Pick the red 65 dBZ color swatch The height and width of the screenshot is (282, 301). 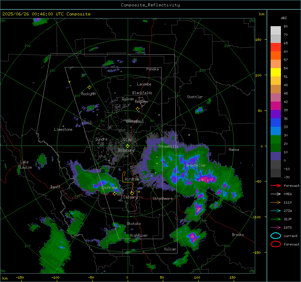point(276,47)
